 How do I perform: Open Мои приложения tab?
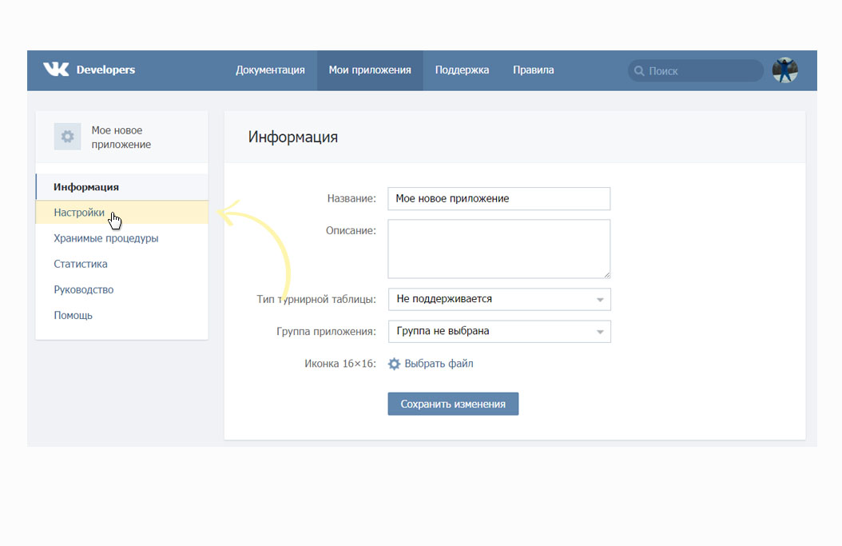[370, 70]
